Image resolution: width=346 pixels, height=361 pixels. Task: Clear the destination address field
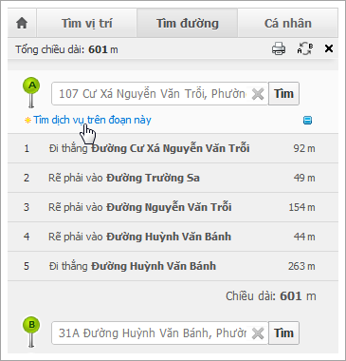[x=258, y=333]
